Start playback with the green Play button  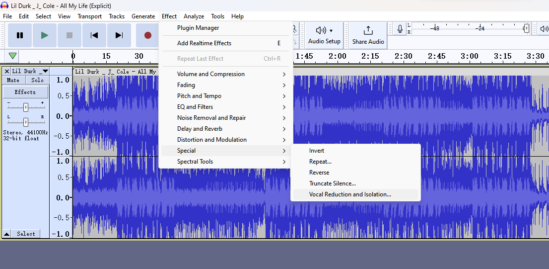point(45,35)
